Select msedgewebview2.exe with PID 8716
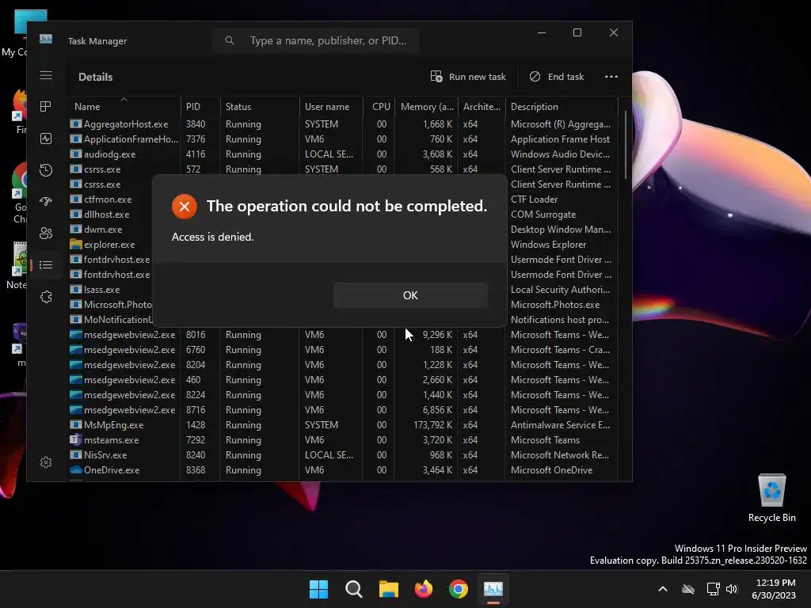The width and height of the screenshot is (811, 608). tap(342, 409)
